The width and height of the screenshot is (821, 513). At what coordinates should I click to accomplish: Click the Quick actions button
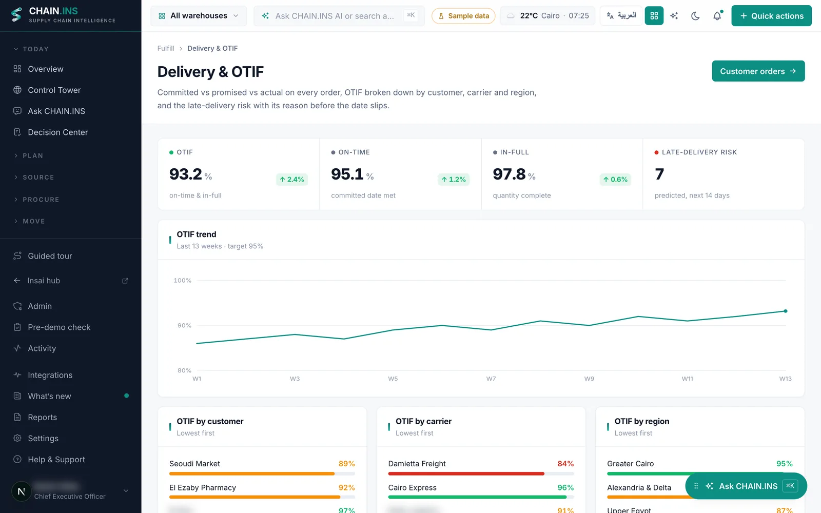(772, 16)
